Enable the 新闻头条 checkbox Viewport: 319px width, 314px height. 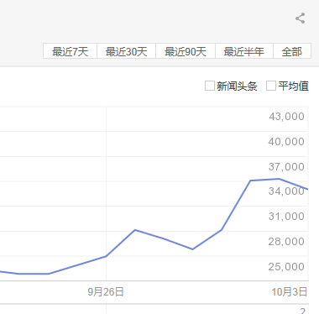210,86
